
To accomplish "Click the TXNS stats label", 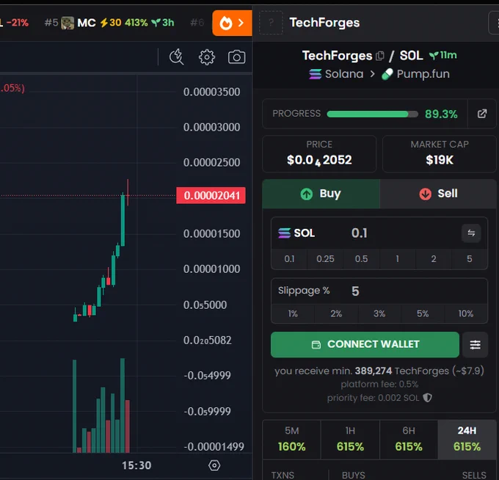I will tap(283, 475).
